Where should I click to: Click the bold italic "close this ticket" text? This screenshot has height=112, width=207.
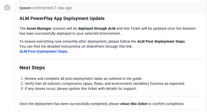[134, 104]
